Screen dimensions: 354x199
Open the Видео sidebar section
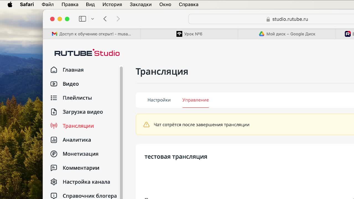[71, 84]
